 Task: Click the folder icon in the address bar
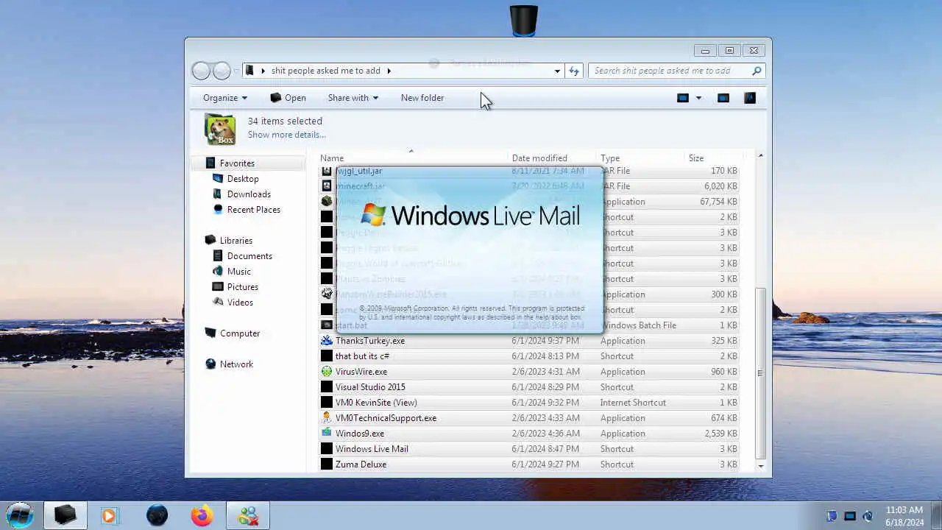pos(249,71)
